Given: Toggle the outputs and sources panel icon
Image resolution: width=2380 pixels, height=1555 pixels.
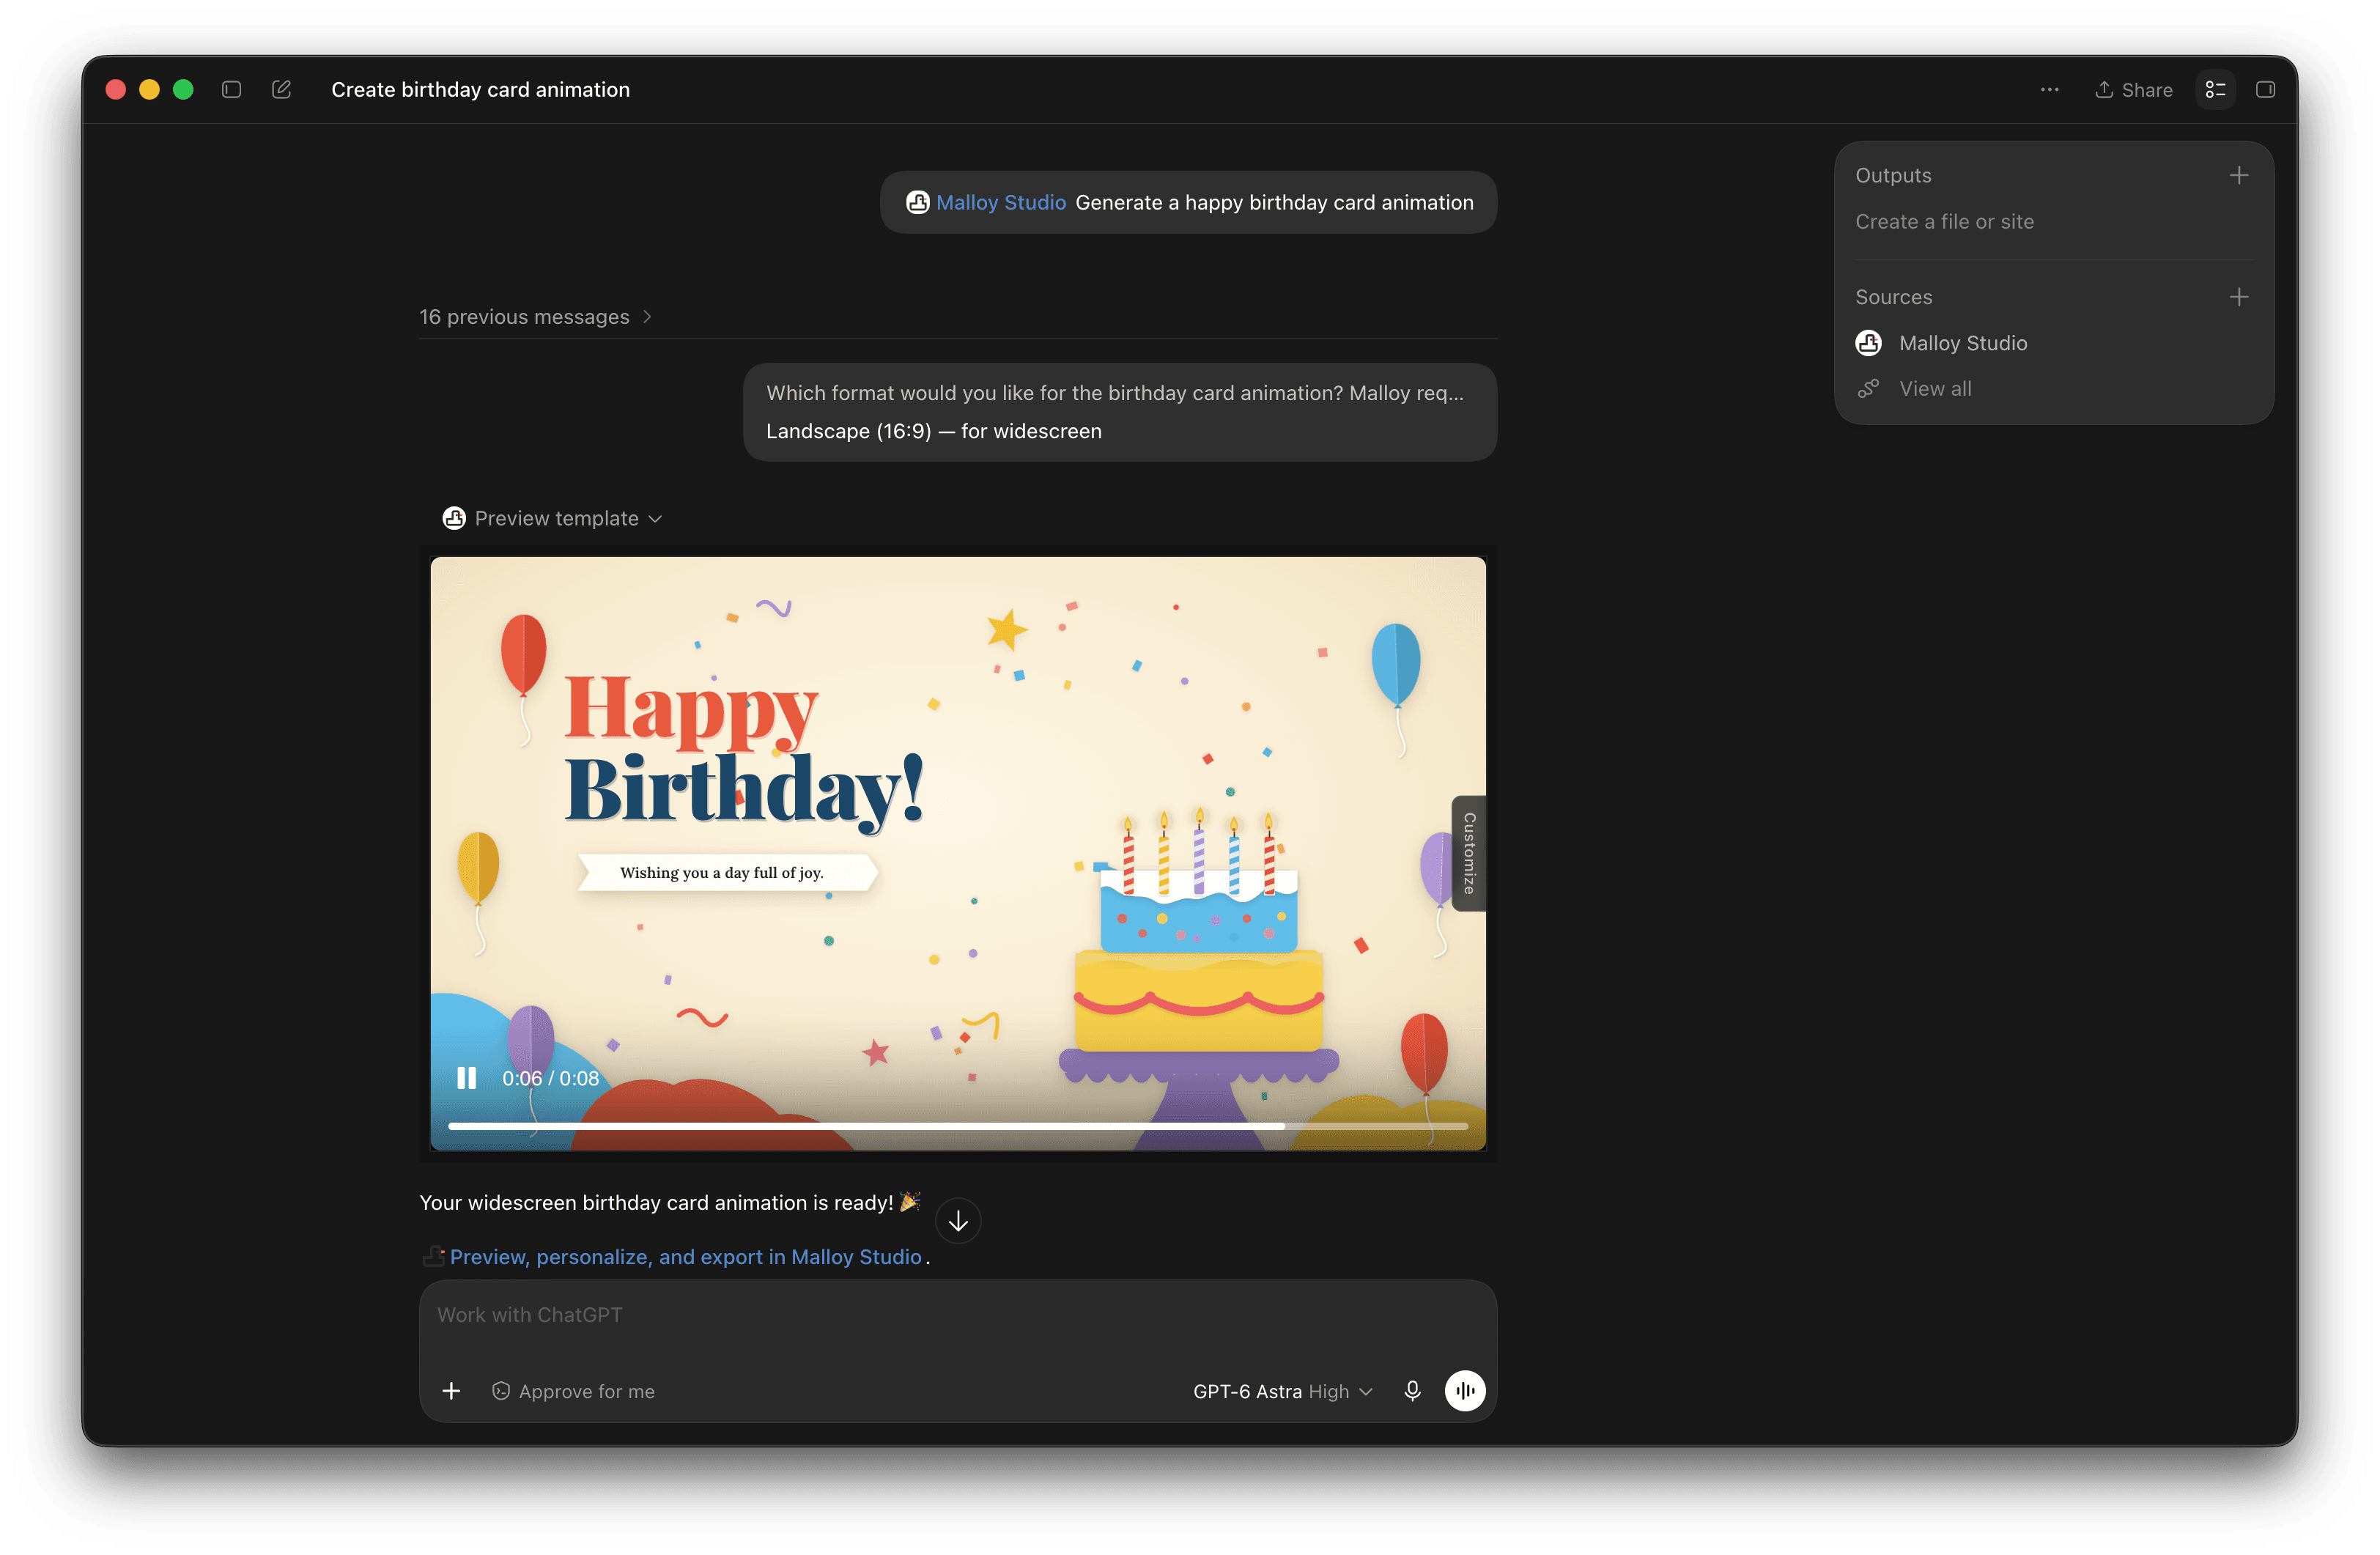Looking at the screenshot, I should click(x=2215, y=89).
